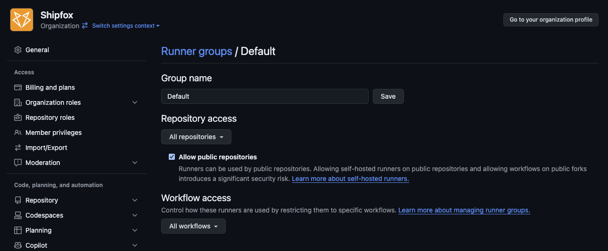Click the Group name heading
The image size is (608, 251).
pos(187,78)
